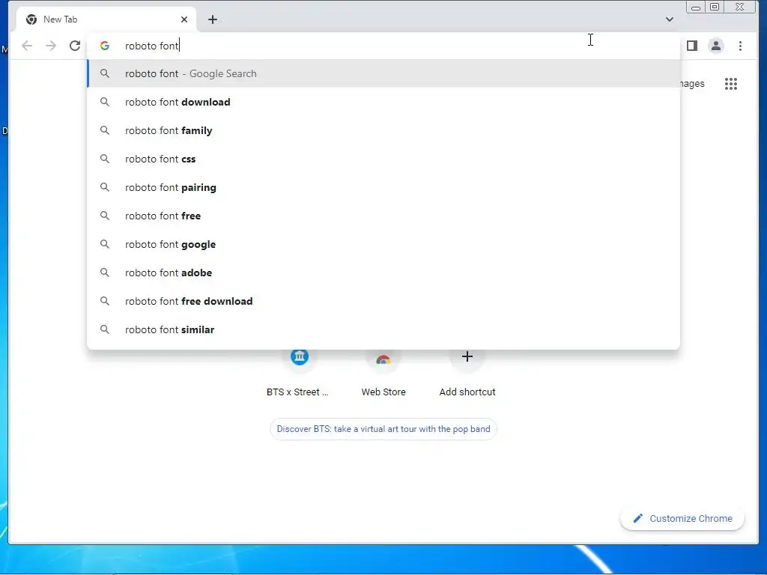This screenshot has height=575, width=767.
Task: Expand the tab search chevron
Action: (x=669, y=19)
